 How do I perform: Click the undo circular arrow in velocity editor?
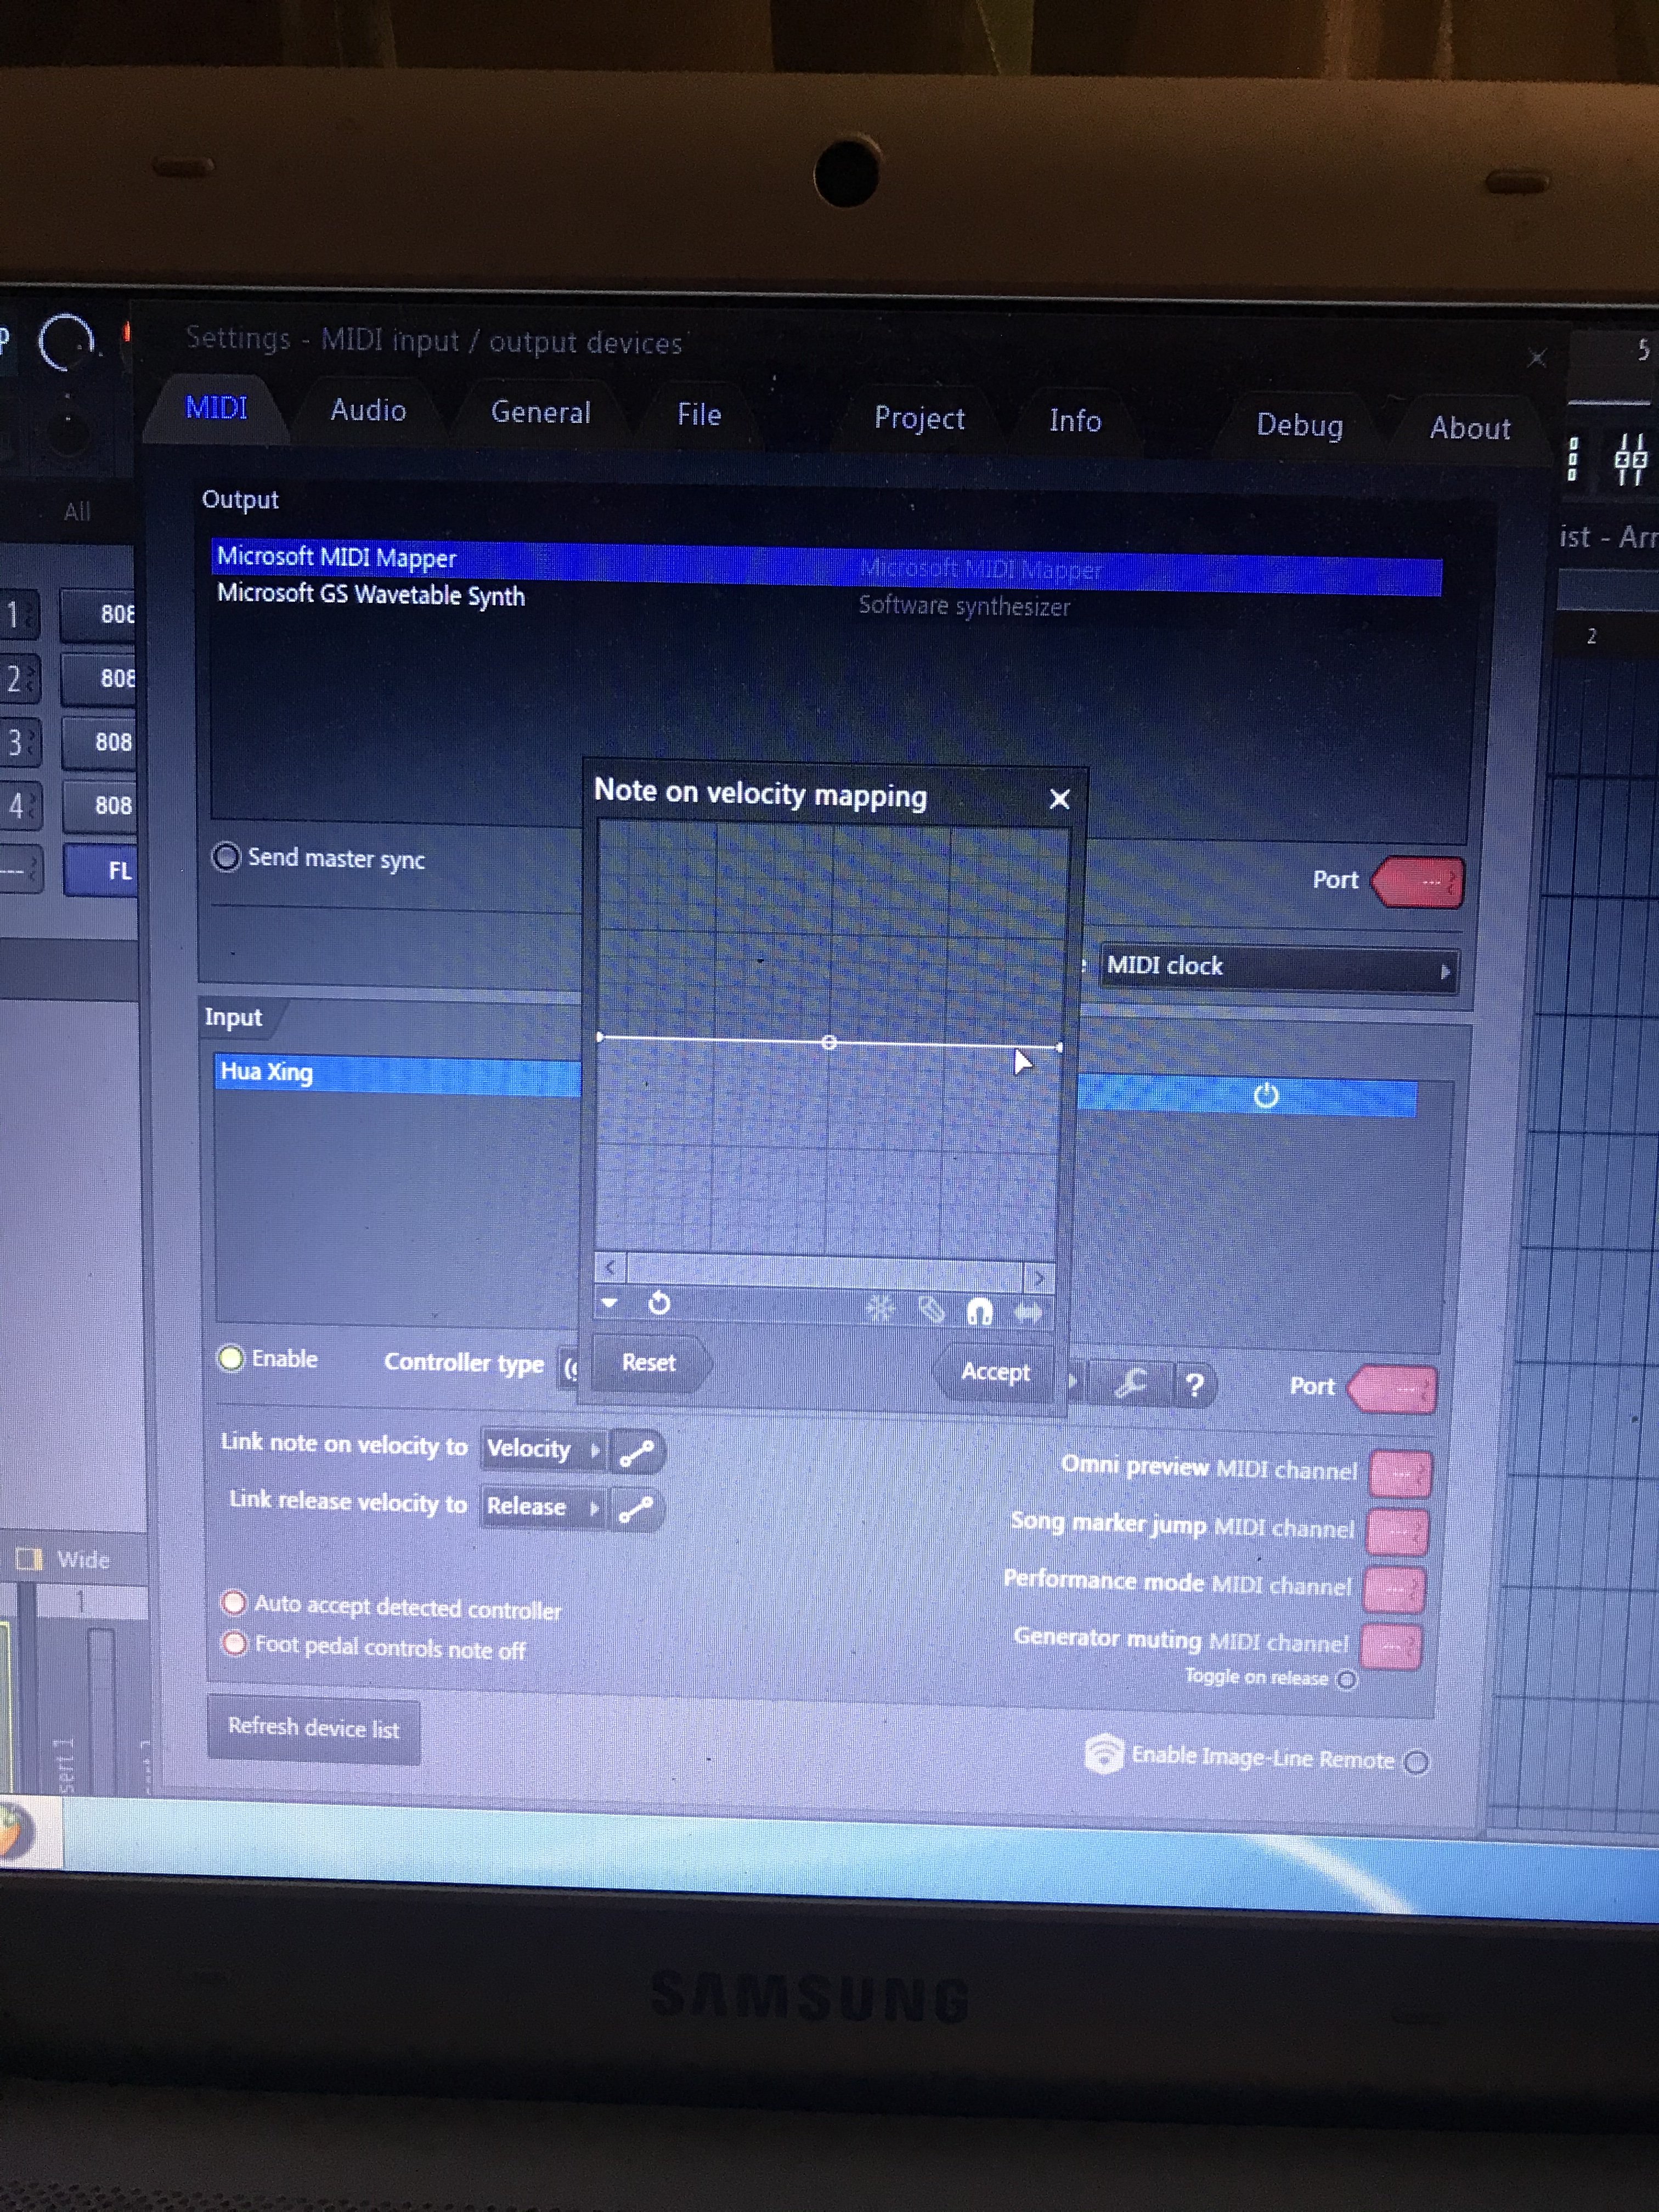tap(659, 1303)
